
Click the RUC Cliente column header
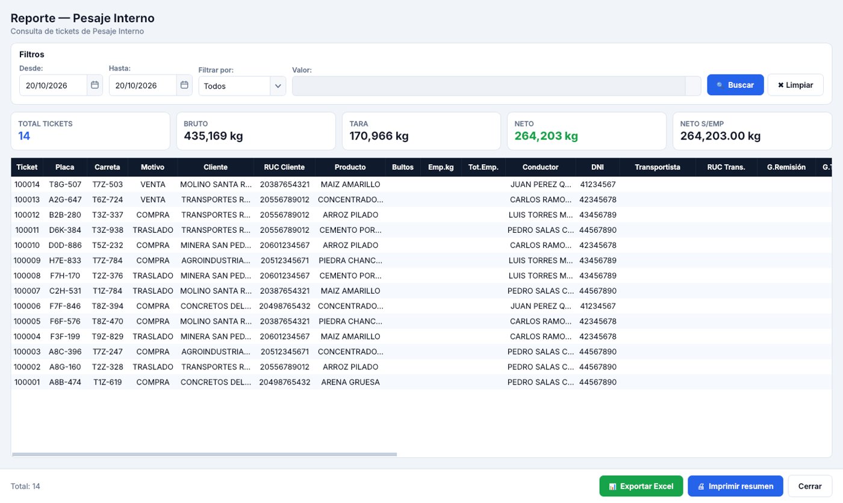285,167
